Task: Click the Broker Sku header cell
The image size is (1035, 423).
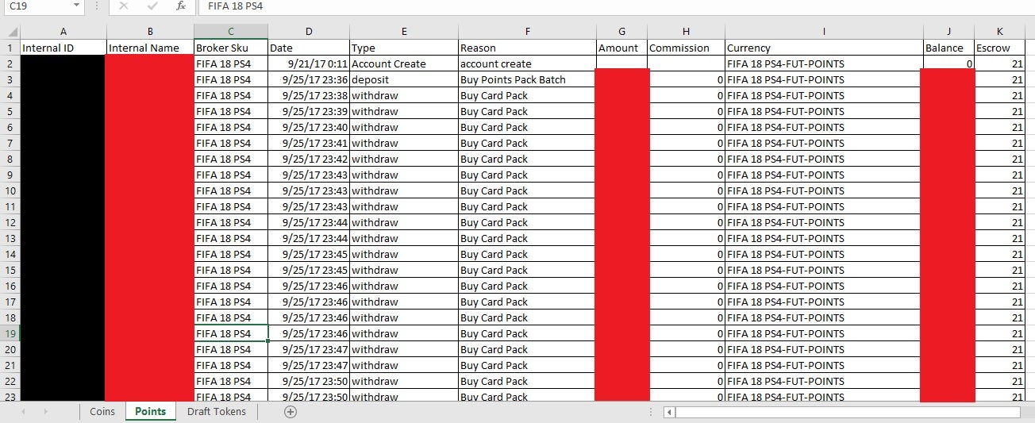Action: pyautogui.click(x=231, y=48)
